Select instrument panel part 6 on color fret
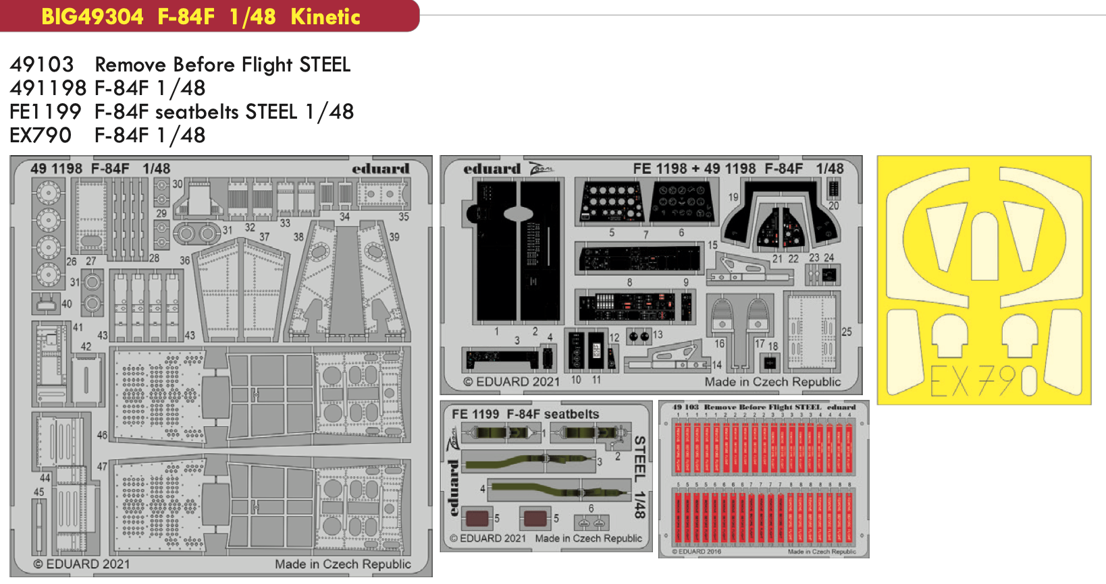Image resolution: width=1106 pixels, height=584 pixels. [x=682, y=201]
